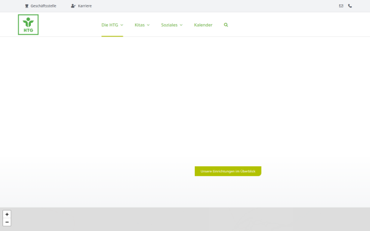Open the Karriere text link
370x231 pixels.
[84, 6]
